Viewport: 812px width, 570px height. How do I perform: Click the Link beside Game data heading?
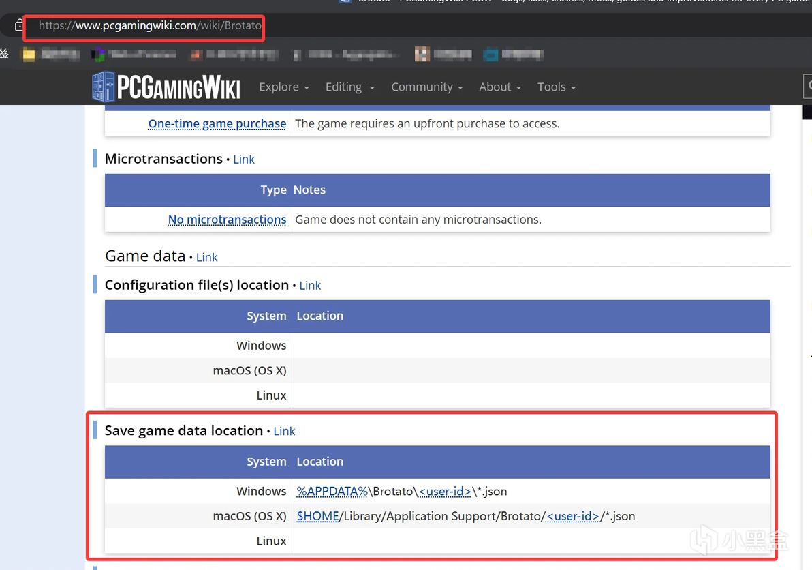[206, 258]
